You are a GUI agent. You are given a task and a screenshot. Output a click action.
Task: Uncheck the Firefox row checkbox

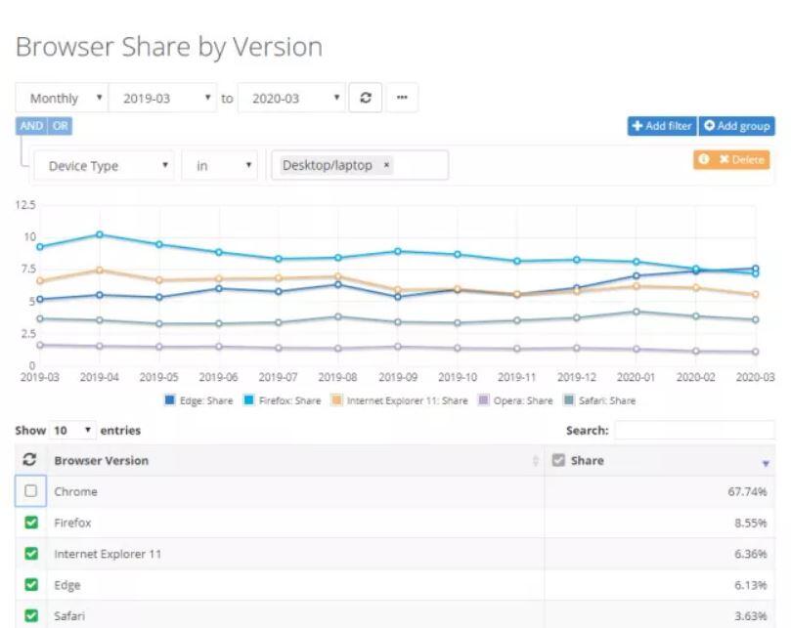pos(30,523)
